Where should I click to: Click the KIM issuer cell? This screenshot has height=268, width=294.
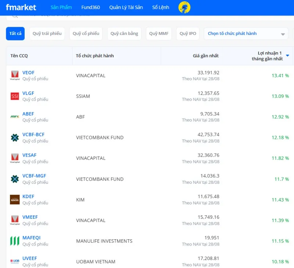pos(80,200)
